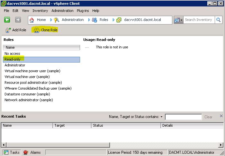The image size is (225, 156).
Task: Click the Search Inventory field
Action: 199,20
